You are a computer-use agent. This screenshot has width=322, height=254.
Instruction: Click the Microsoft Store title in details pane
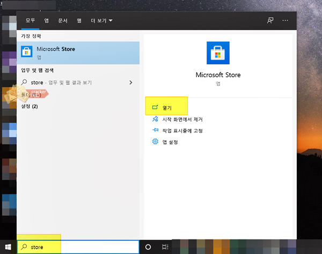pos(218,75)
